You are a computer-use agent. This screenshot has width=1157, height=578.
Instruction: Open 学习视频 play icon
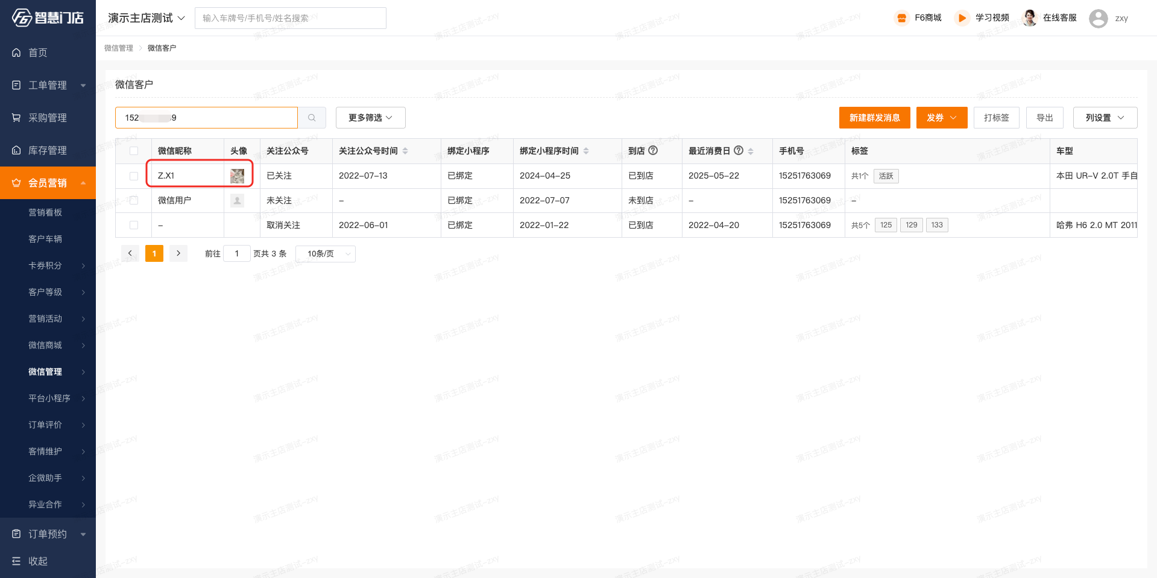pos(962,18)
